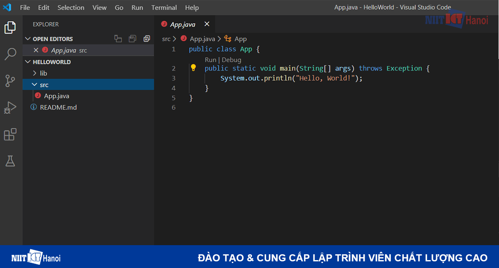Image resolution: width=499 pixels, height=268 pixels.
Task: Click Debug above the main method
Action: pyautogui.click(x=231, y=59)
